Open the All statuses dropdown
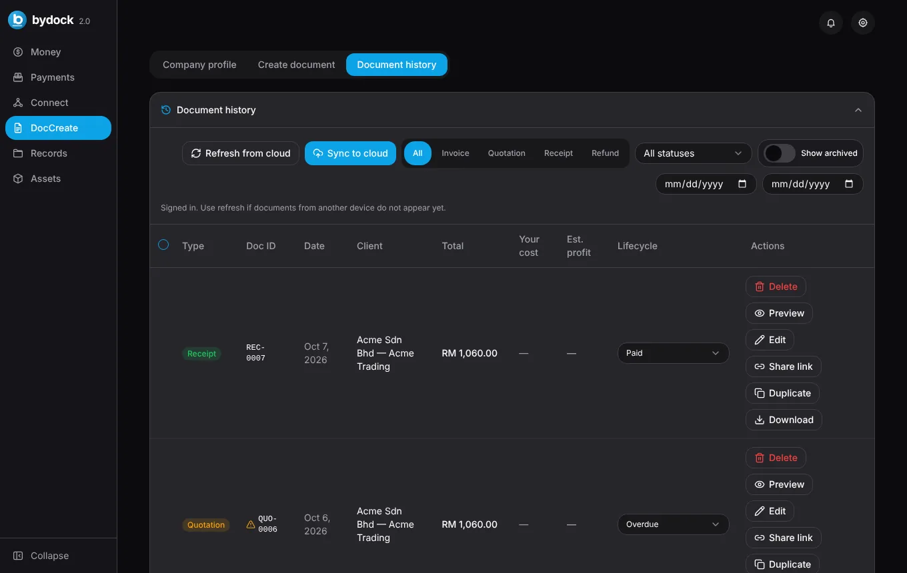Image resolution: width=907 pixels, height=573 pixels. click(x=694, y=153)
